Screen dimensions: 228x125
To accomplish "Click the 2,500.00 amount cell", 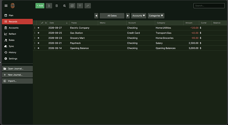I will (191, 43).
